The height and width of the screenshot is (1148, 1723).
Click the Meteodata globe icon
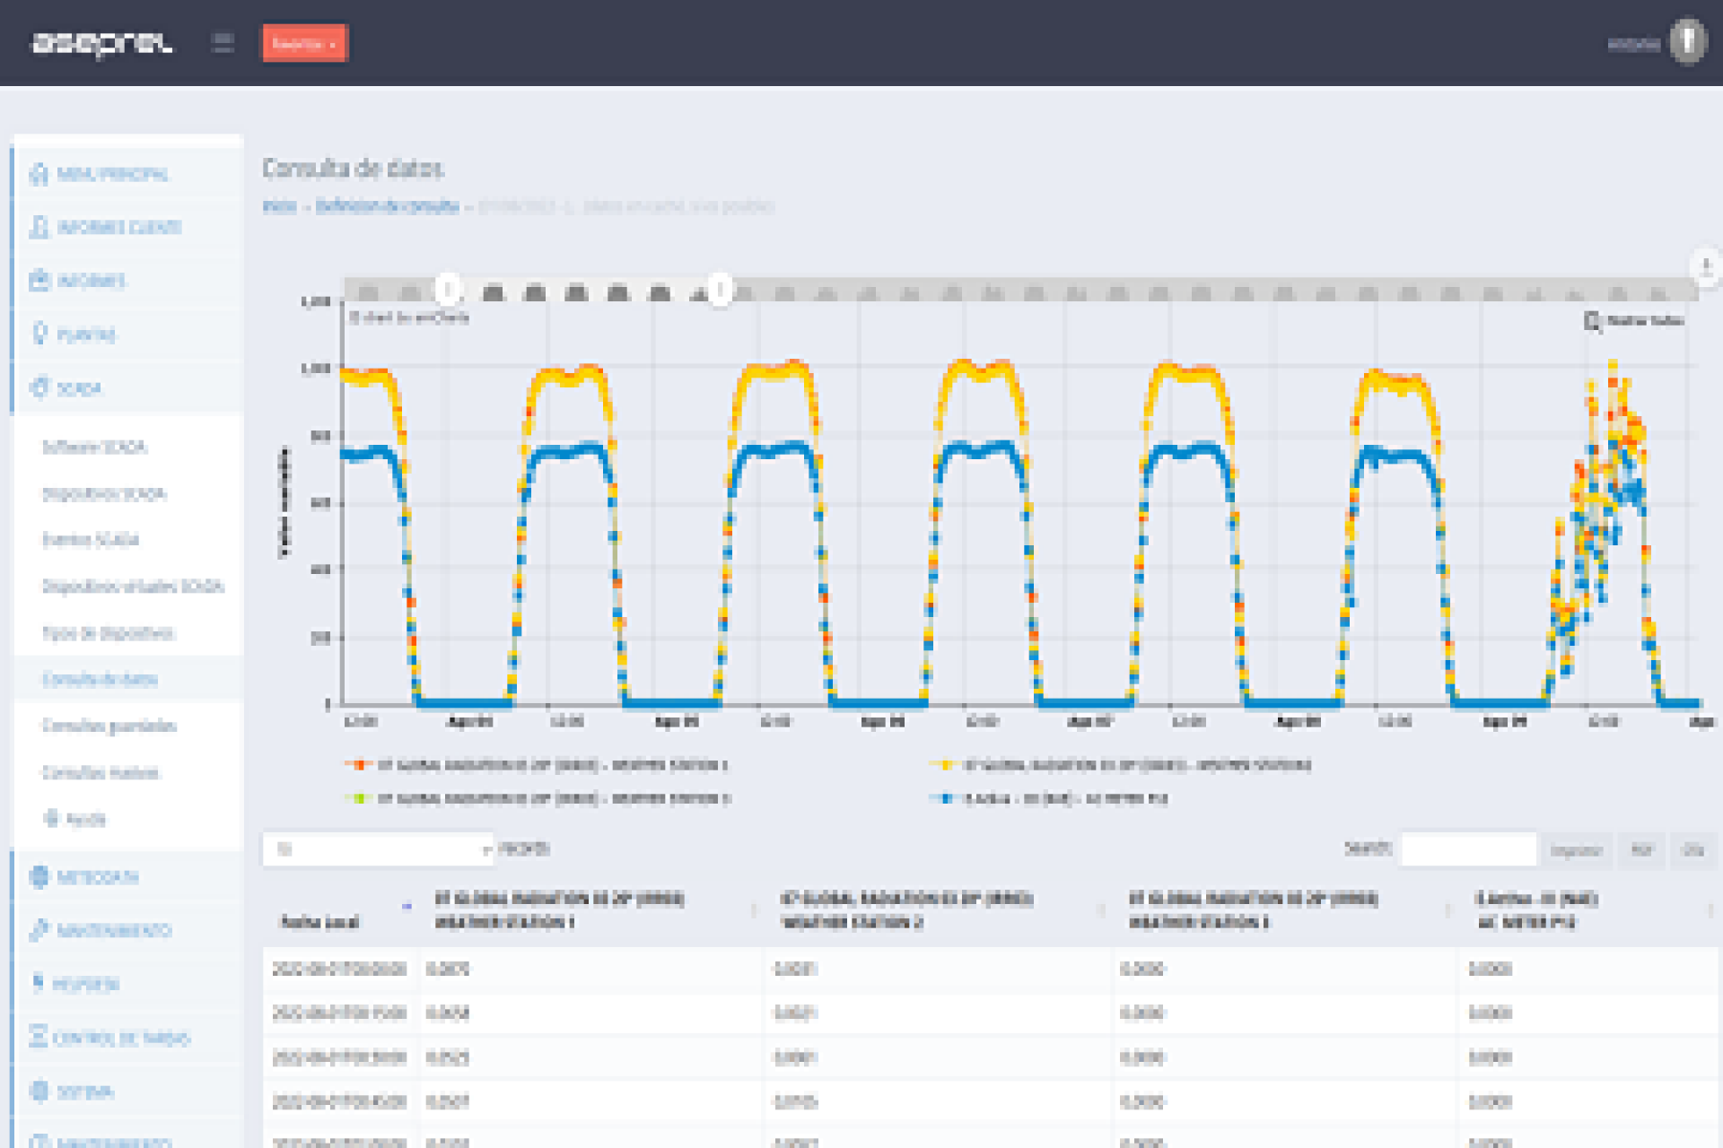(x=39, y=876)
